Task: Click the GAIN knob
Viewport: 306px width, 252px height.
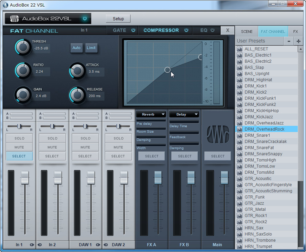Action: point(23,95)
